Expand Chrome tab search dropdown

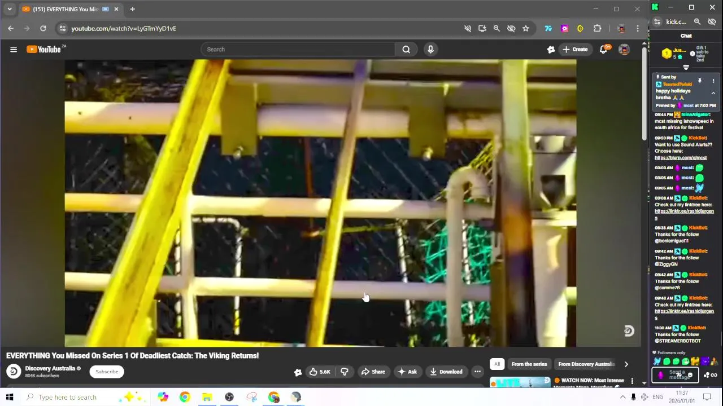tap(9, 9)
